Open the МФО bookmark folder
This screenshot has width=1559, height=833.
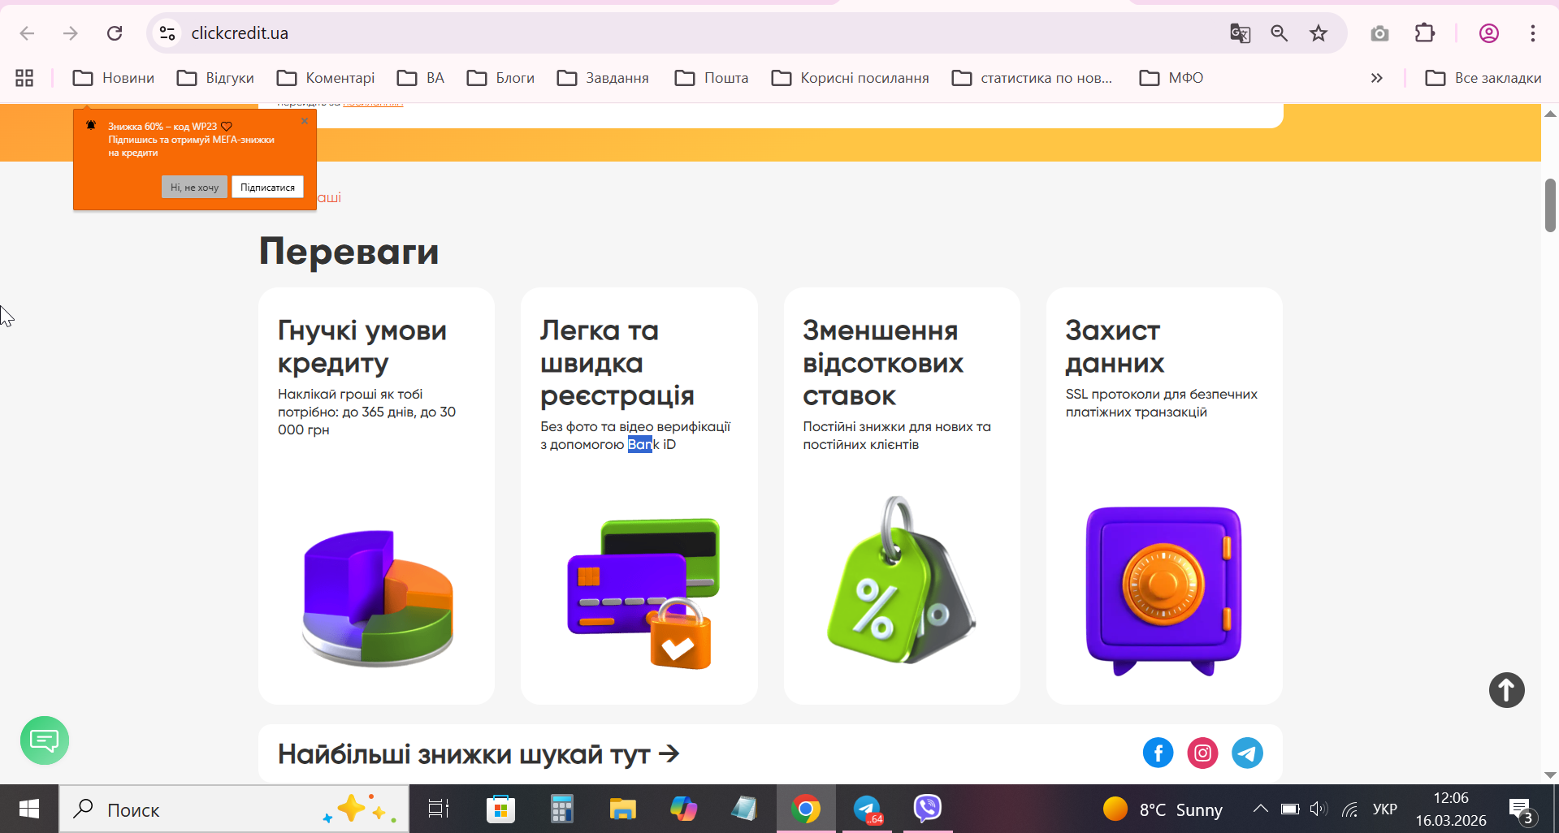(1171, 78)
